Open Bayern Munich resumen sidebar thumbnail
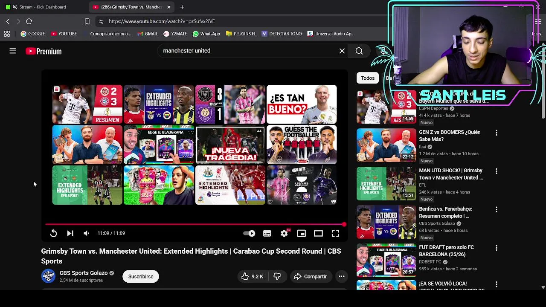Screen dimensions: 546x307 tap(386, 107)
